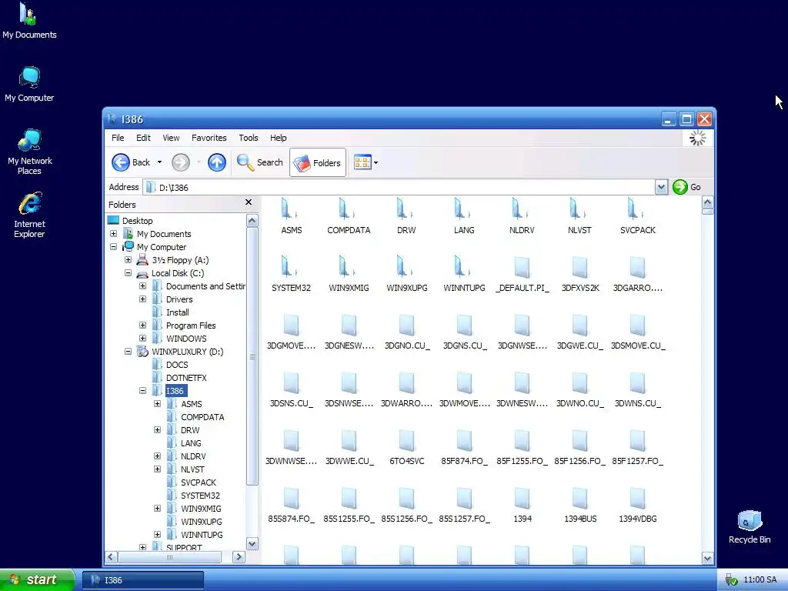
Task: Click the folder tree horizontal scrollbar thumb
Action: [x=169, y=557]
